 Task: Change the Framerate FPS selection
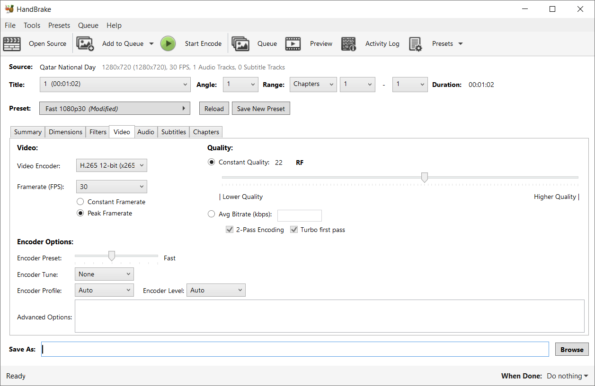tap(111, 186)
